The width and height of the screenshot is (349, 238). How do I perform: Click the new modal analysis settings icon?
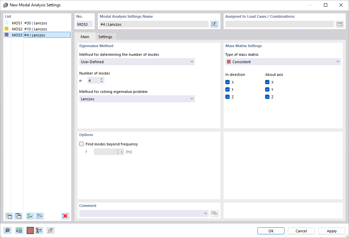[x=9, y=216]
